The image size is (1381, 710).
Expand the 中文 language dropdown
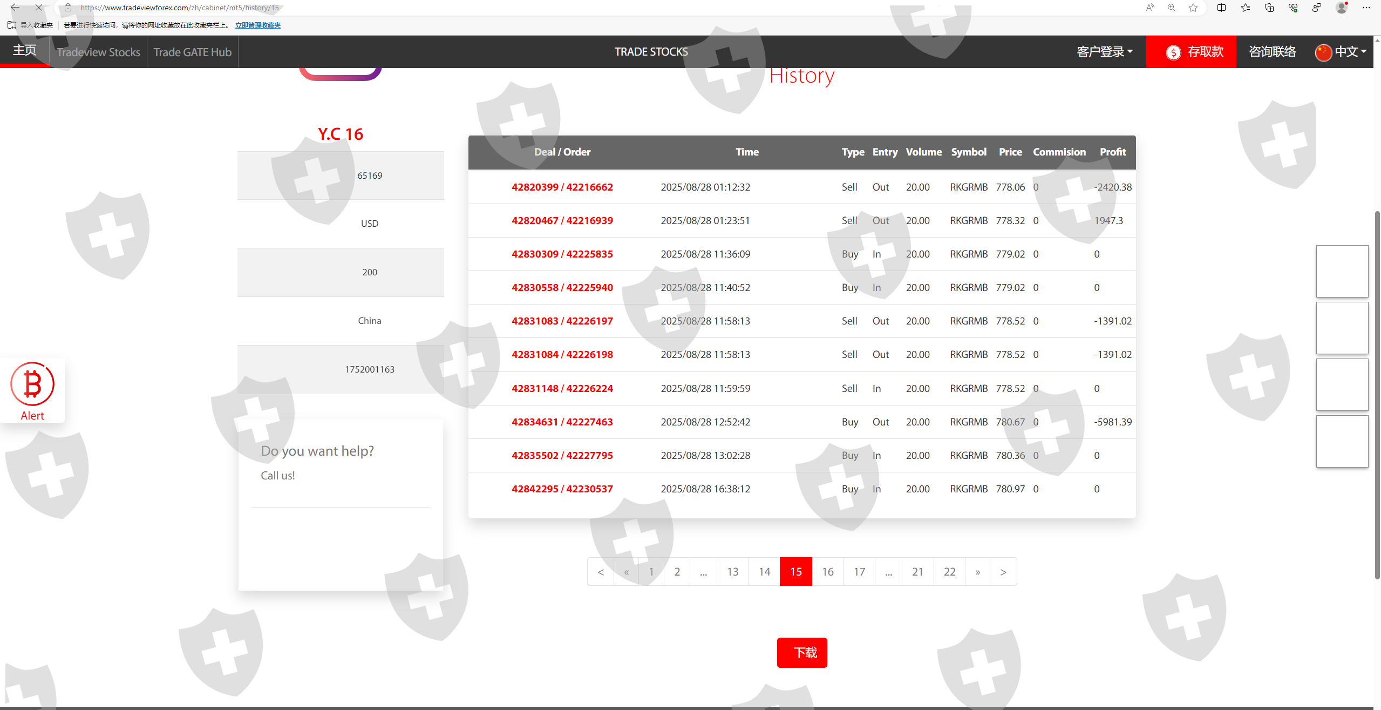point(1341,52)
